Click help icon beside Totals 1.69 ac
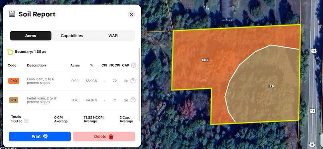The height and width of the screenshot is (149, 323). [x=26, y=121]
